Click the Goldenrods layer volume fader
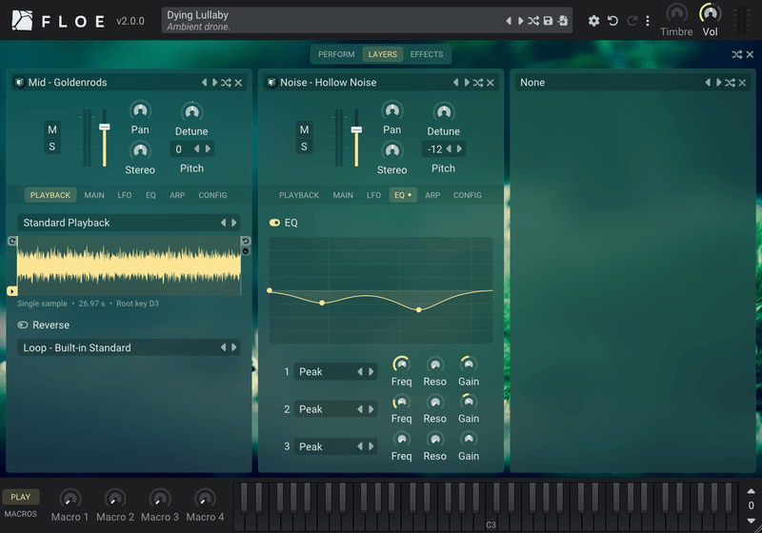 click(104, 138)
